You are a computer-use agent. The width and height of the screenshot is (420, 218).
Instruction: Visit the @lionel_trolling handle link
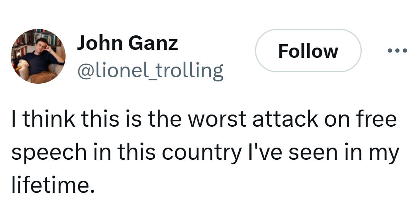click(x=150, y=70)
